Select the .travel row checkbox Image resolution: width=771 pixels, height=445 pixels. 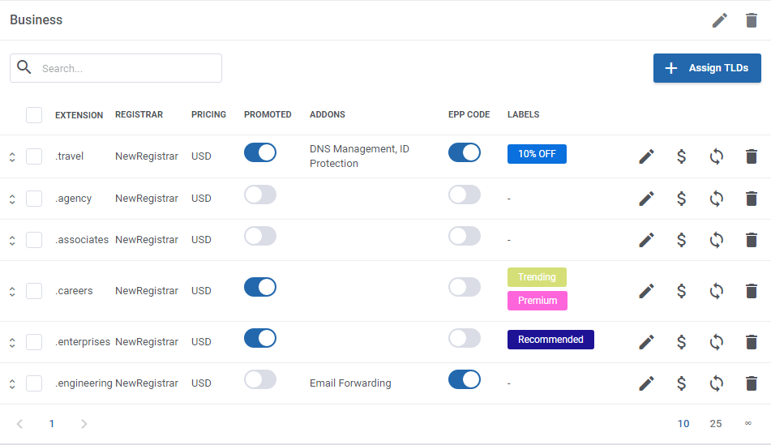pyautogui.click(x=34, y=156)
